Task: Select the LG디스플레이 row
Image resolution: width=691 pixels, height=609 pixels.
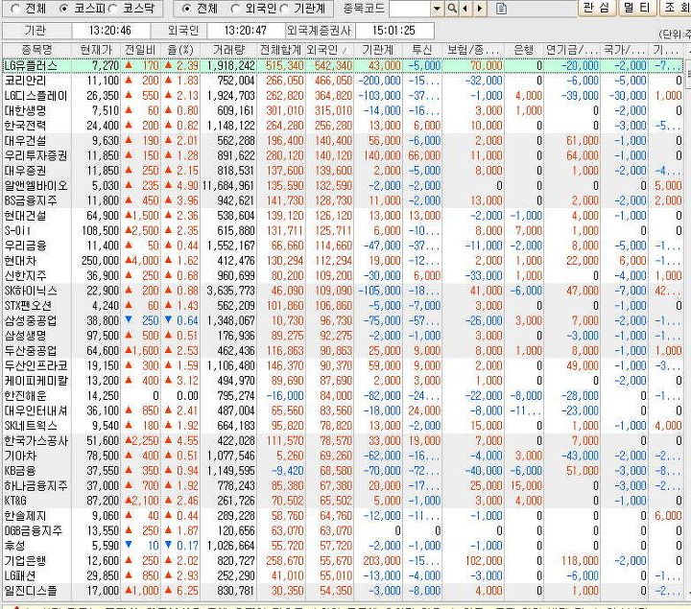Action: (x=343, y=96)
